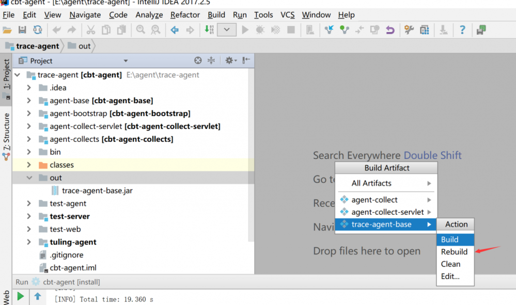Select the cbt-agent.iml file
Viewport: 516px width, 305px height.
pos(73,268)
